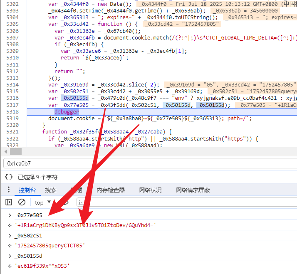The image size is (297, 274).
Task: Open the 网络请求屏蔽 tab
Action: coord(193,190)
